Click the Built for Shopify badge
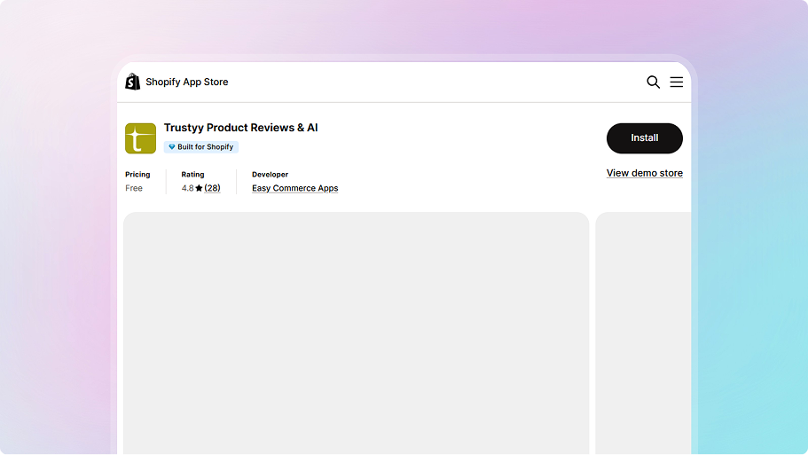This screenshot has width=808, height=455. pos(201,147)
